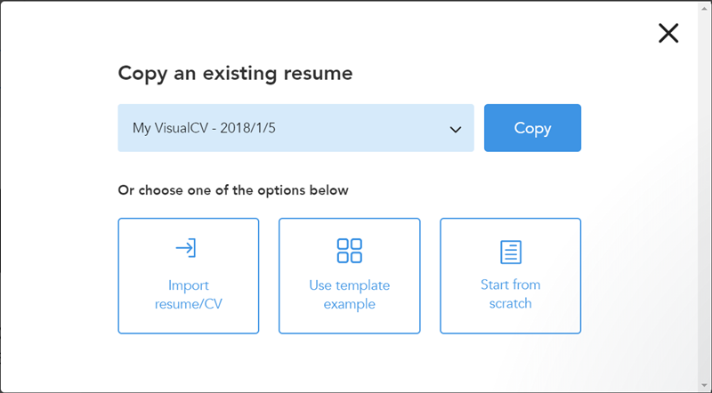
Task: Close the resume creation dialog
Action: 668,34
